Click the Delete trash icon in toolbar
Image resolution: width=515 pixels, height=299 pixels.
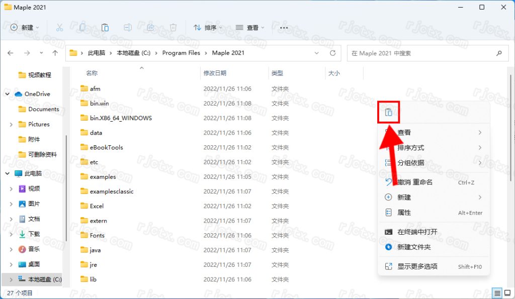[x=173, y=28]
